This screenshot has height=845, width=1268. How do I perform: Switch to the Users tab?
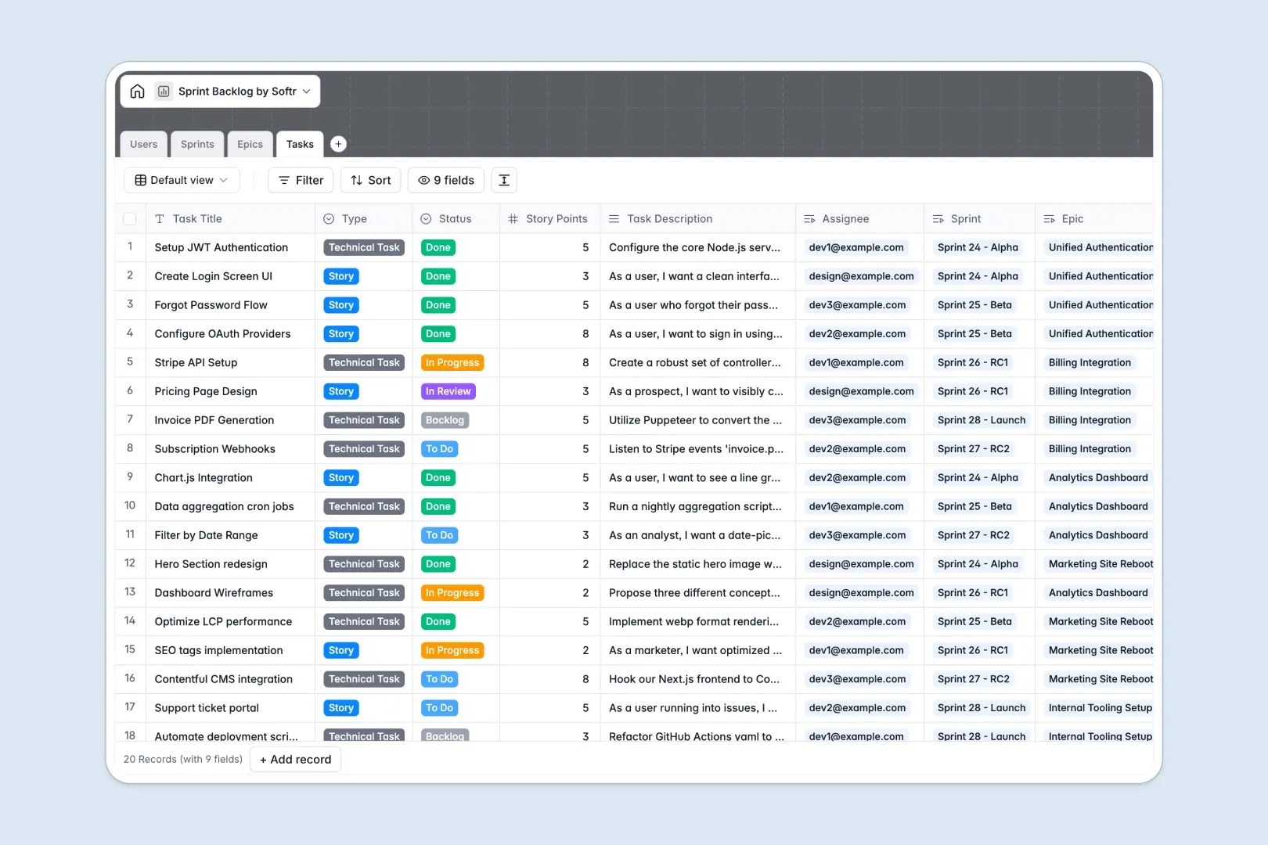(143, 144)
